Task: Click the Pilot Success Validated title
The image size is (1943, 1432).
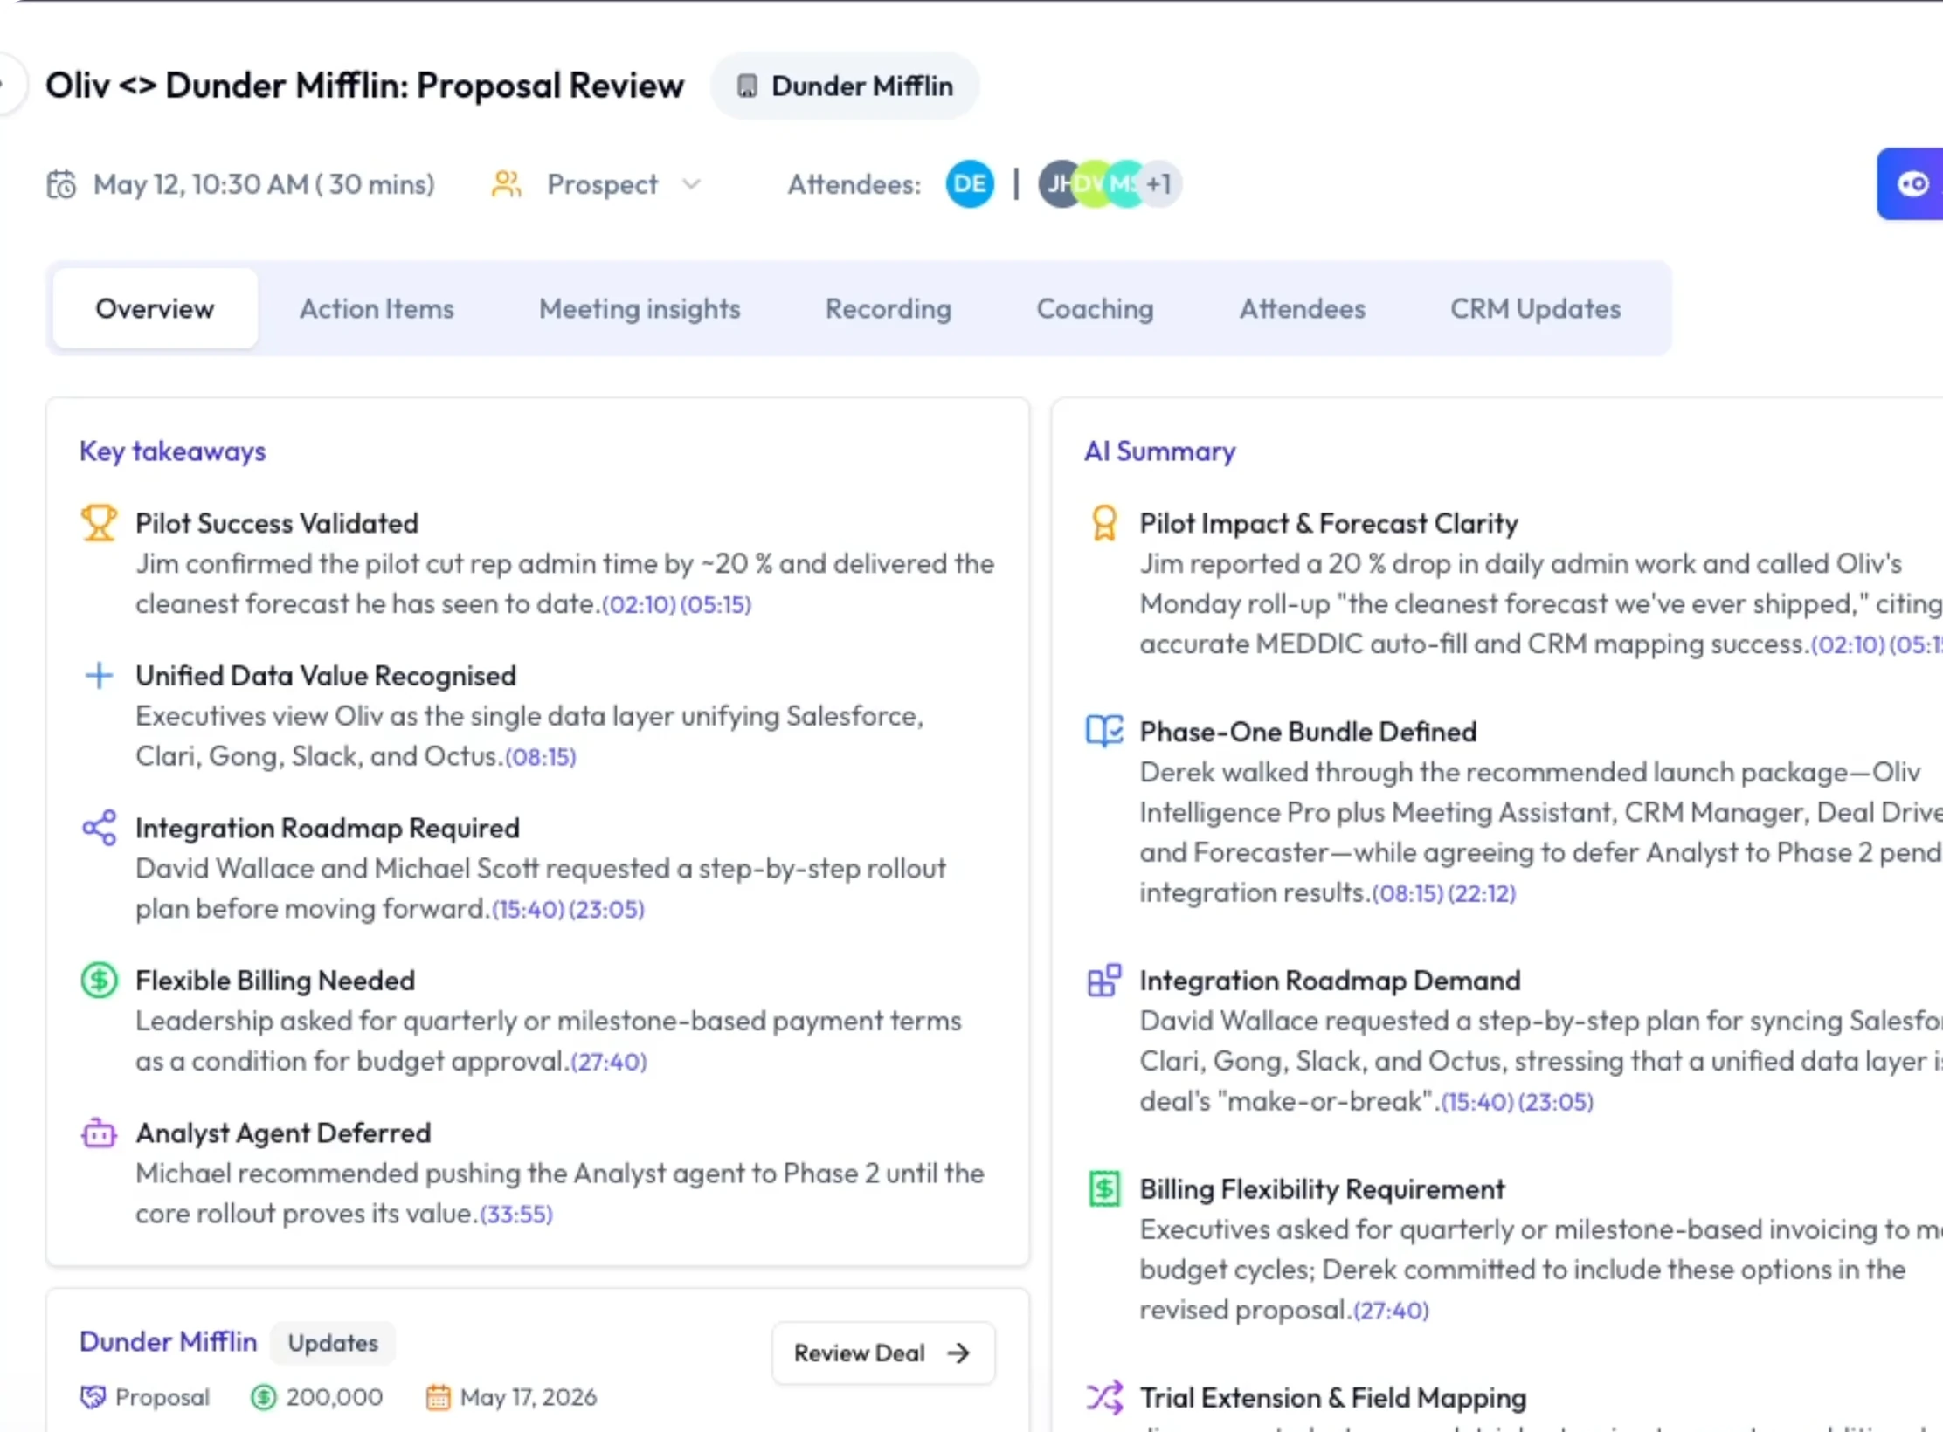Action: (277, 523)
